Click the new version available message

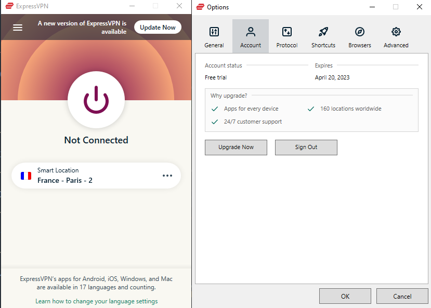click(x=82, y=28)
